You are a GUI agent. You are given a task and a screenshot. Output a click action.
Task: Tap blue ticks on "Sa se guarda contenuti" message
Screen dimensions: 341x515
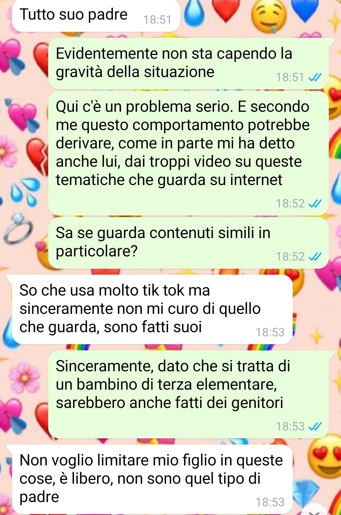[315, 257]
